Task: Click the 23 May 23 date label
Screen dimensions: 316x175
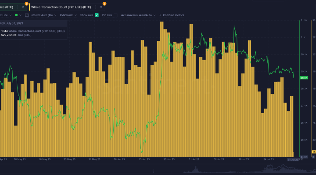Action: (69, 159)
